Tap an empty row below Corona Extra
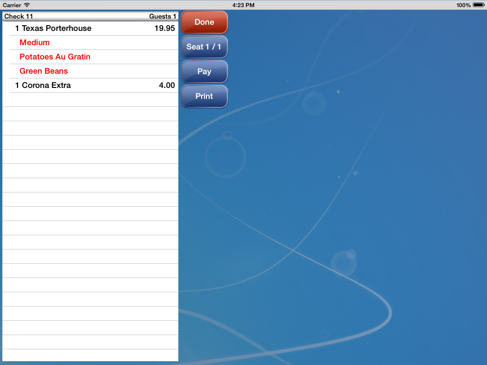Image resolution: width=487 pixels, height=365 pixels. [90, 100]
